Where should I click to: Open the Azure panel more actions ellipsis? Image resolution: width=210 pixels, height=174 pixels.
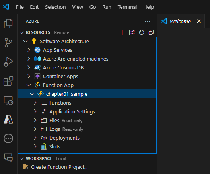(x=148, y=21)
